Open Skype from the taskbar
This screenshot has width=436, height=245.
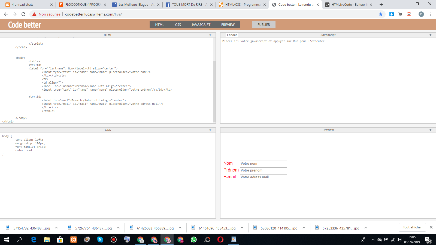(x=100, y=240)
